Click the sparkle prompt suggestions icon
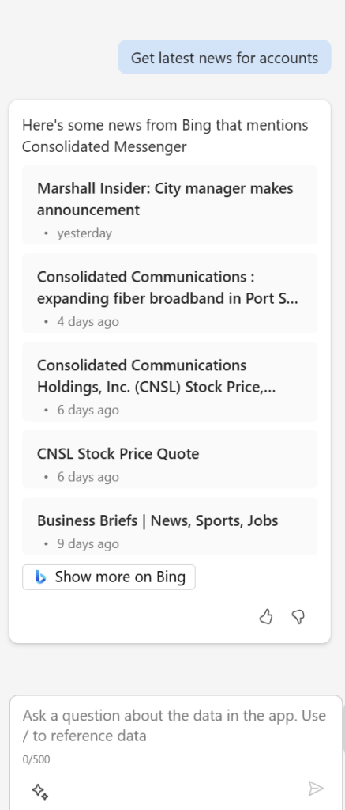 (39, 790)
